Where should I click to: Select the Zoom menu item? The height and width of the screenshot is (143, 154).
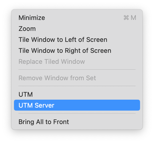point(27,29)
